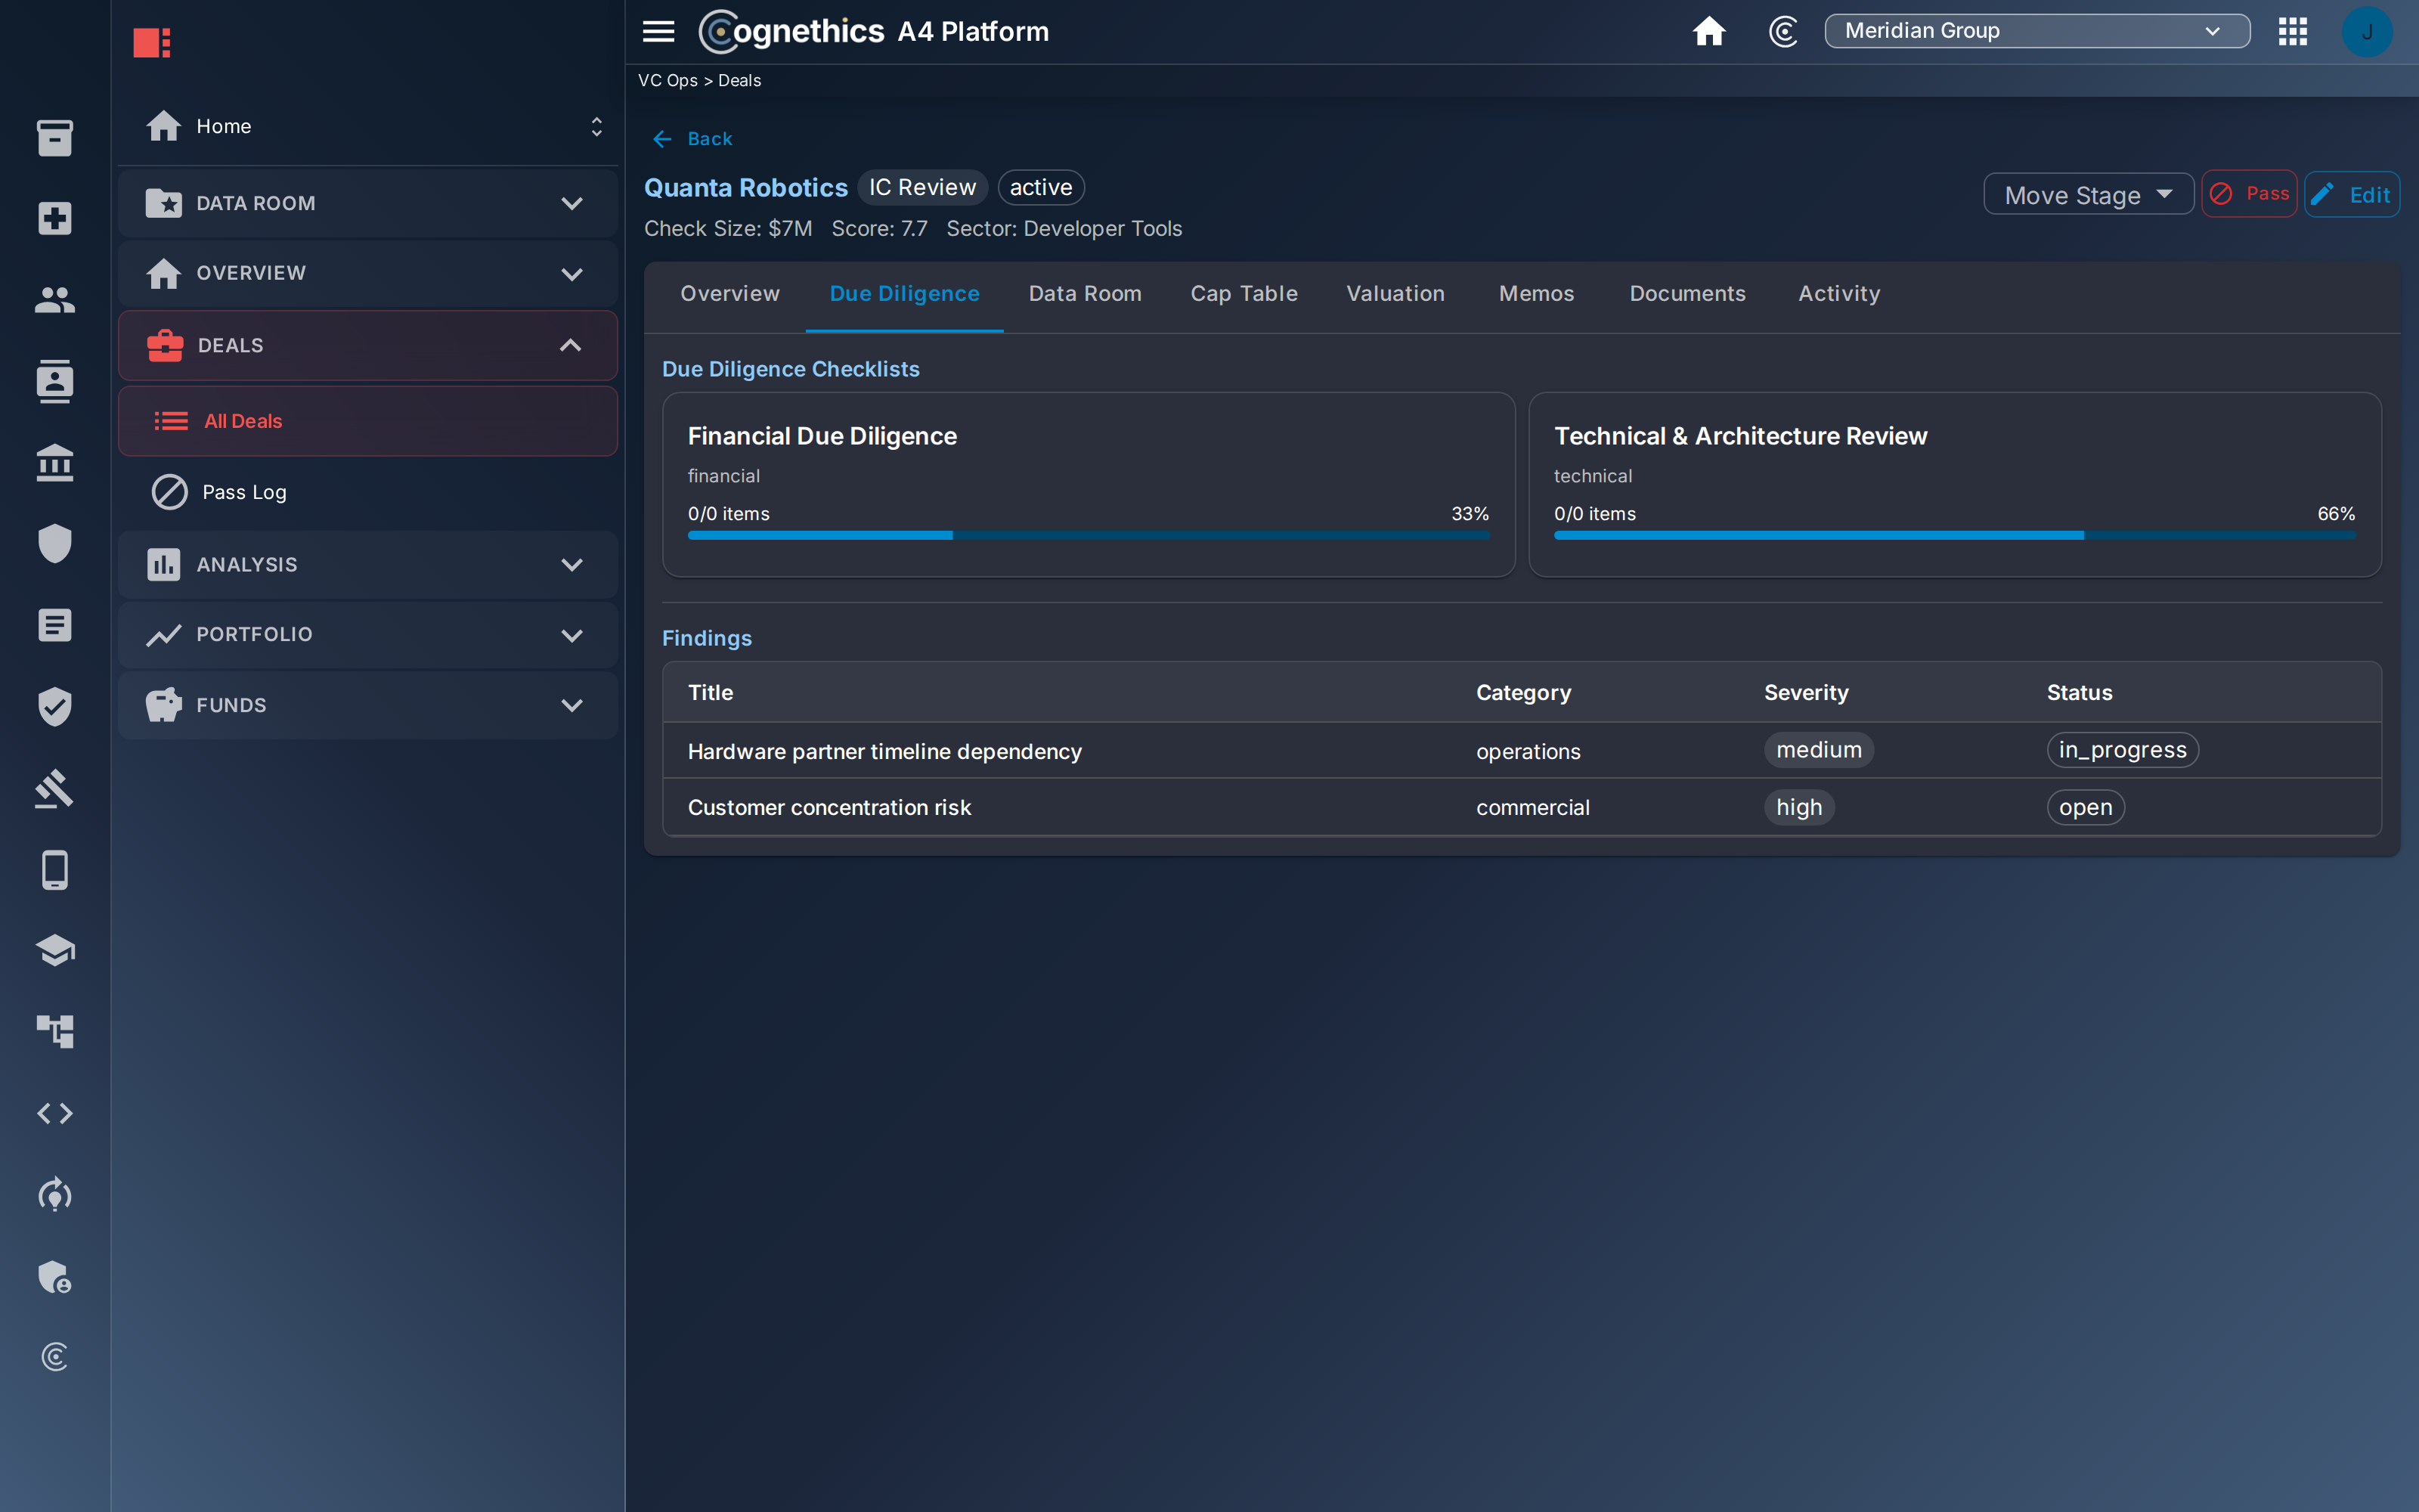Switch to the Valuation tab

[1395, 293]
